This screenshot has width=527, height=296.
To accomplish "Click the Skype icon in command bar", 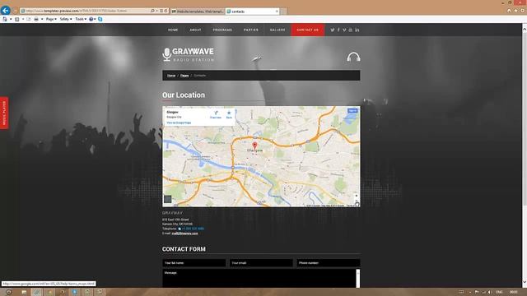I will tap(100, 19).
